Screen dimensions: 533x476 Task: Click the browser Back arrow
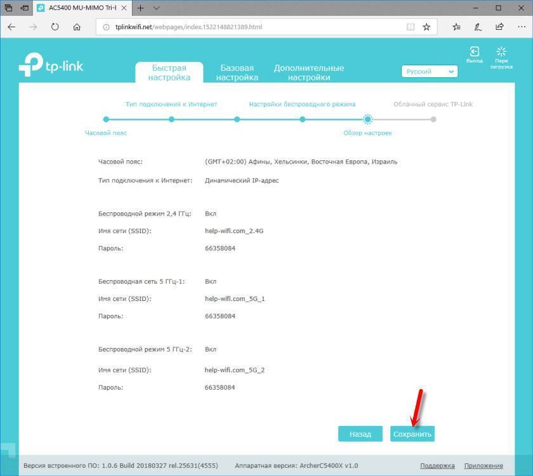[11, 27]
